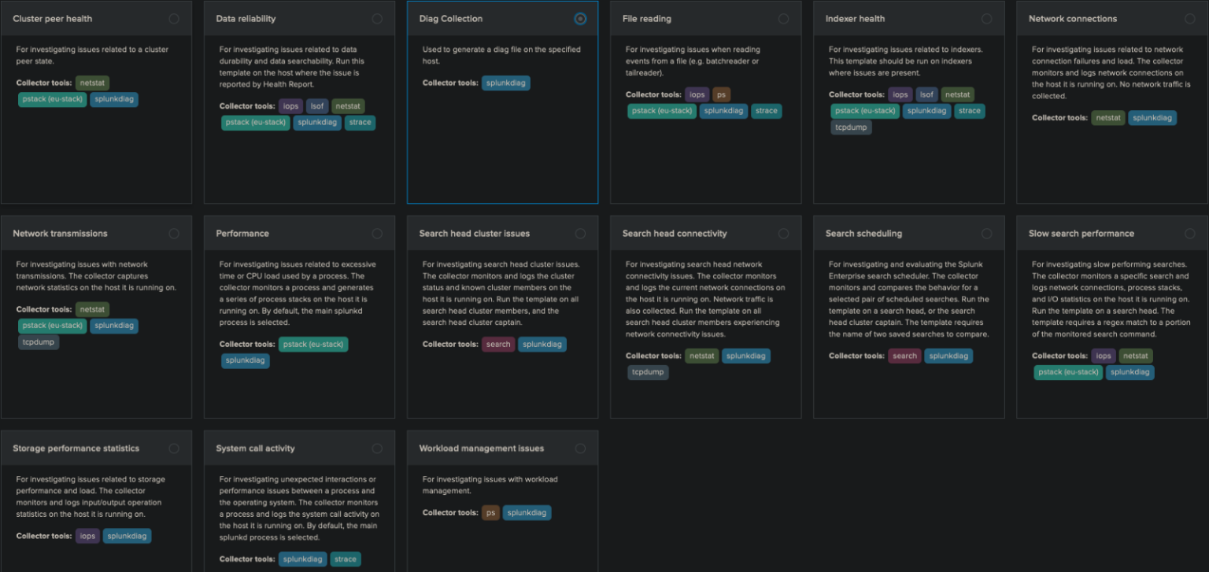Click the pstack (eu-stack) tag in Network transmissions

[52, 325]
